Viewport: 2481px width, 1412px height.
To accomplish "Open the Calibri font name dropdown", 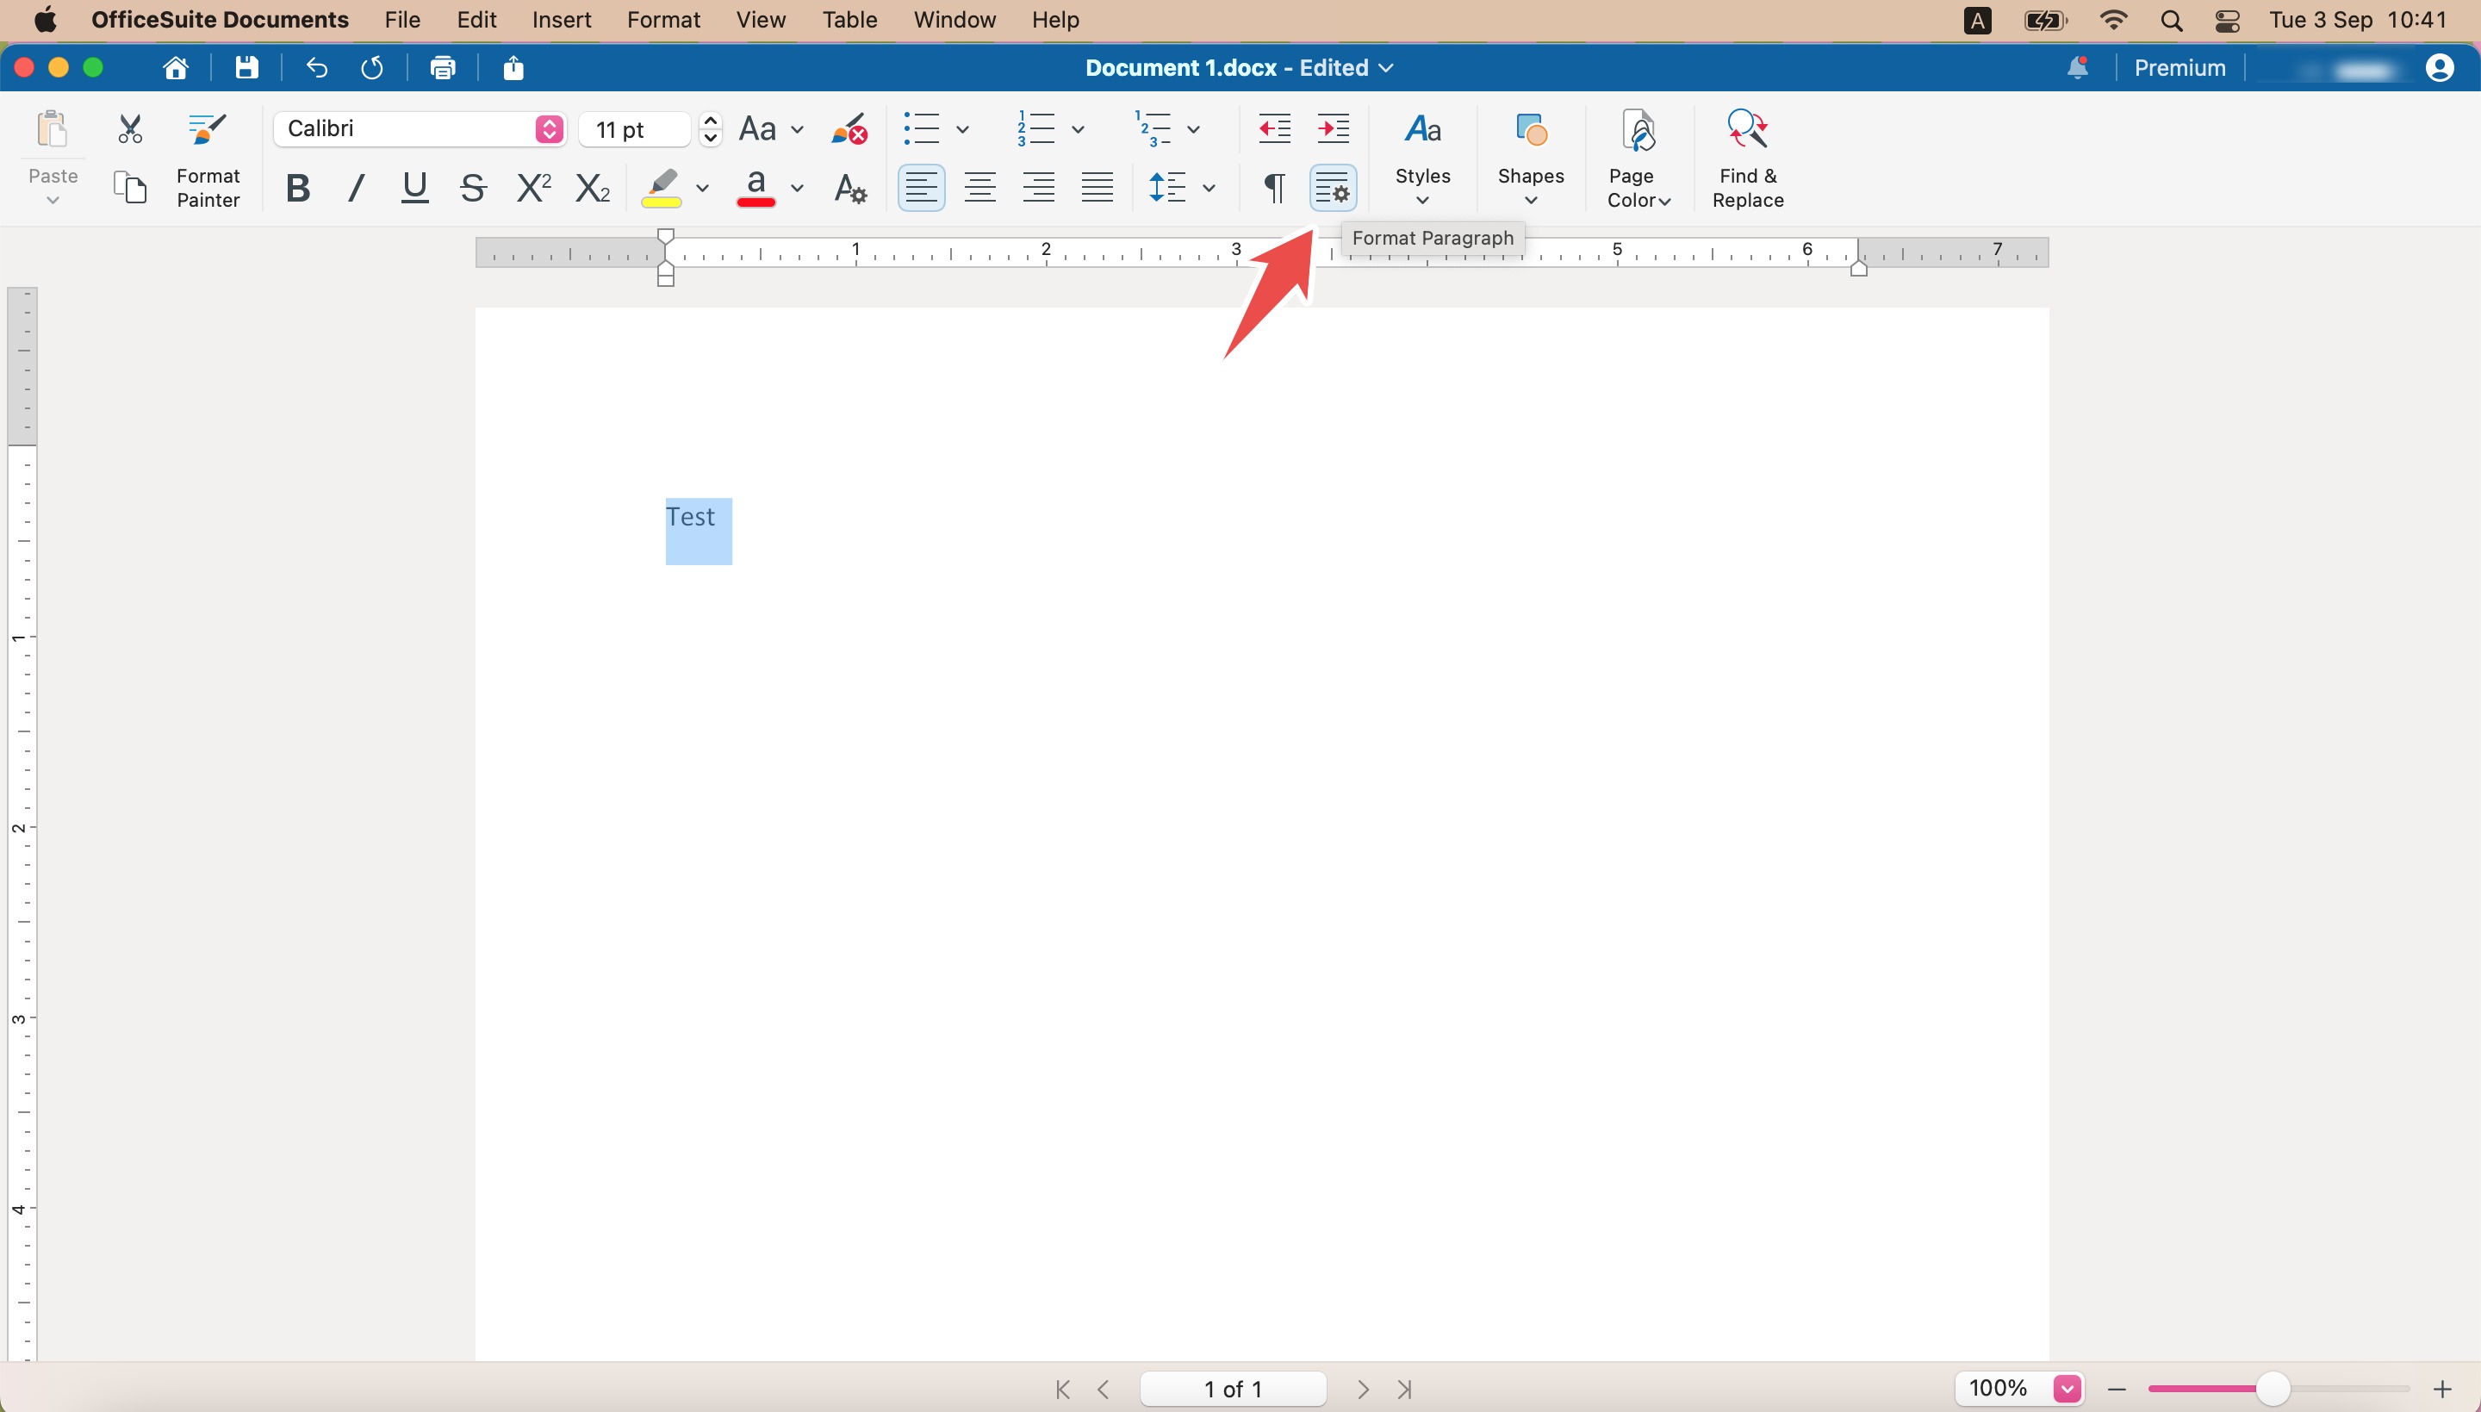I will 549,129.
